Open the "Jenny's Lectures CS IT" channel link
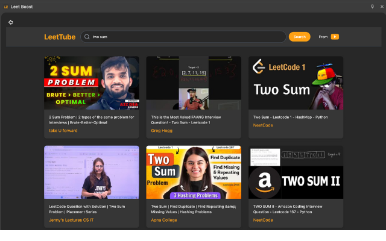This screenshot has height=241, width=386. coord(71,220)
